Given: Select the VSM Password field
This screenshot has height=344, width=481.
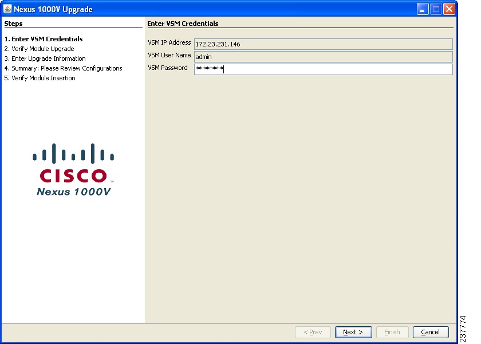Looking at the screenshot, I should [x=324, y=69].
